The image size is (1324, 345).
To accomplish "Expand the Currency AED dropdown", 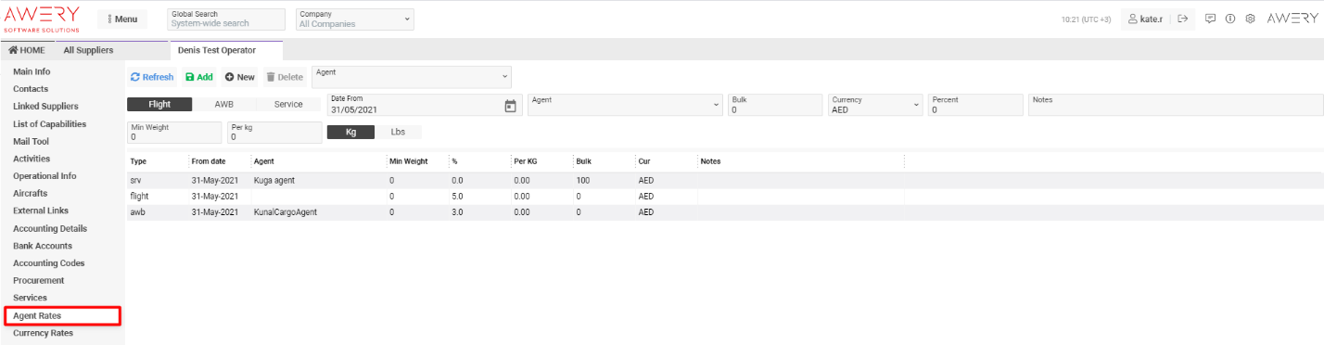I will click(875, 105).
